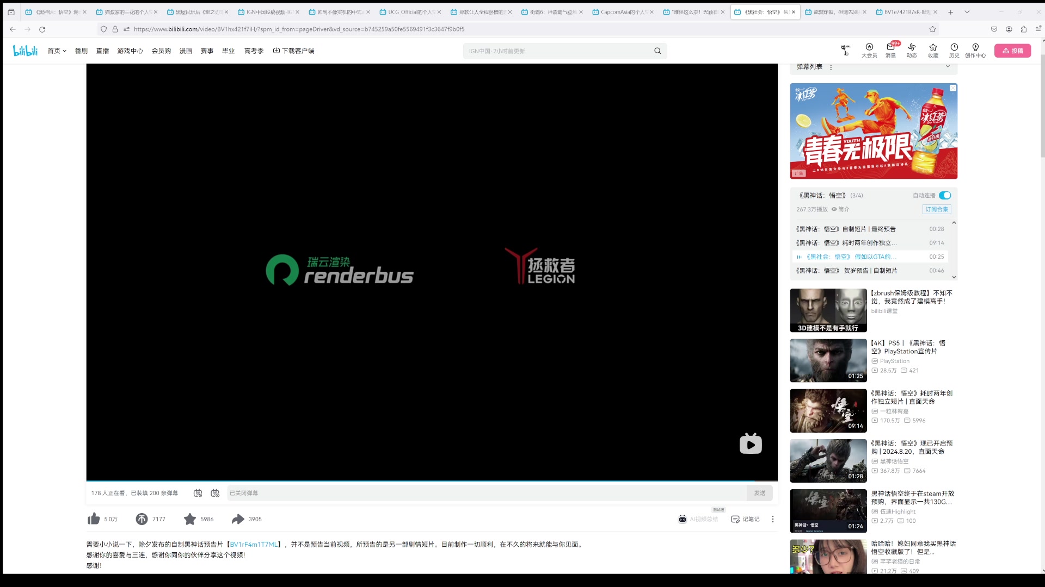The image size is (1045, 587).
Task: Open 赛事 nav item
Action: pyautogui.click(x=207, y=51)
